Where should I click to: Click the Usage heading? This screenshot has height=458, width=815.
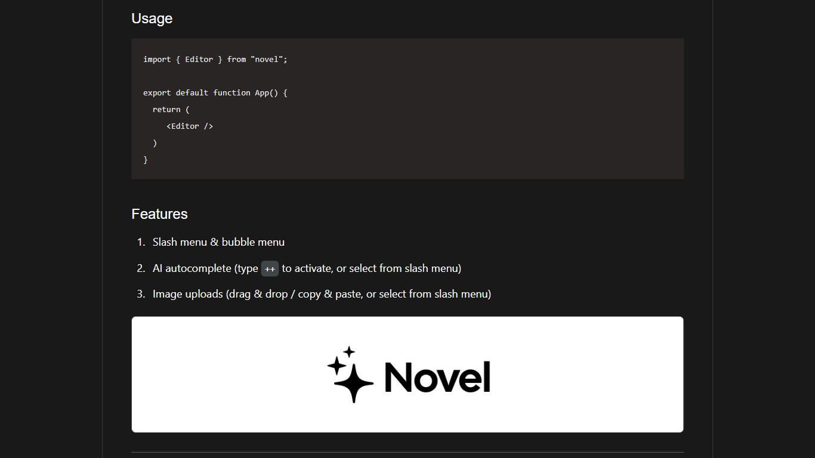pyautogui.click(x=152, y=18)
